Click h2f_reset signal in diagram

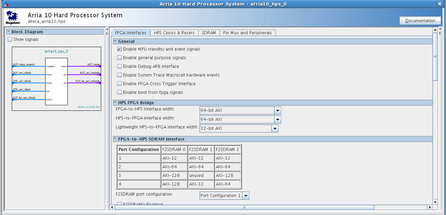pyautogui.click(x=94, y=64)
